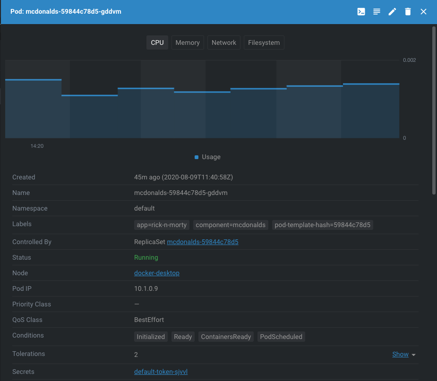Open the default-token-sjvvl secret link

(x=161, y=372)
